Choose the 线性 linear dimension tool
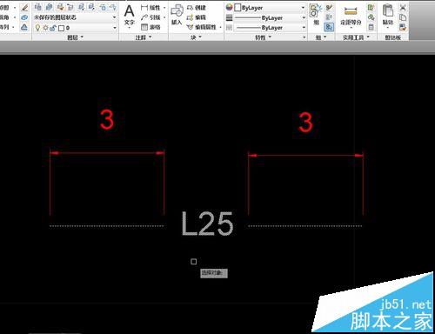This screenshot has height=334, width=435. click(151, 8)
